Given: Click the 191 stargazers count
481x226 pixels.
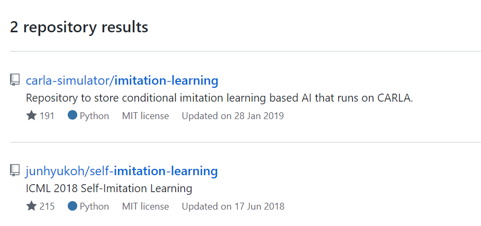Looking at the screenshot, I should 47,116.
